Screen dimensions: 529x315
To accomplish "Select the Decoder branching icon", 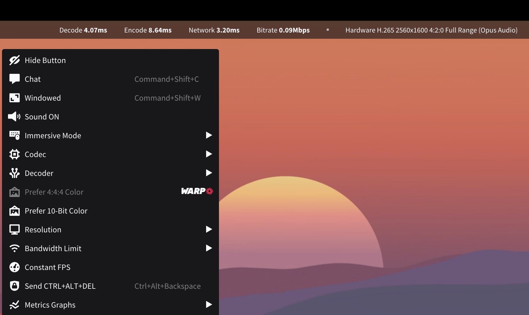I will 15,173.
